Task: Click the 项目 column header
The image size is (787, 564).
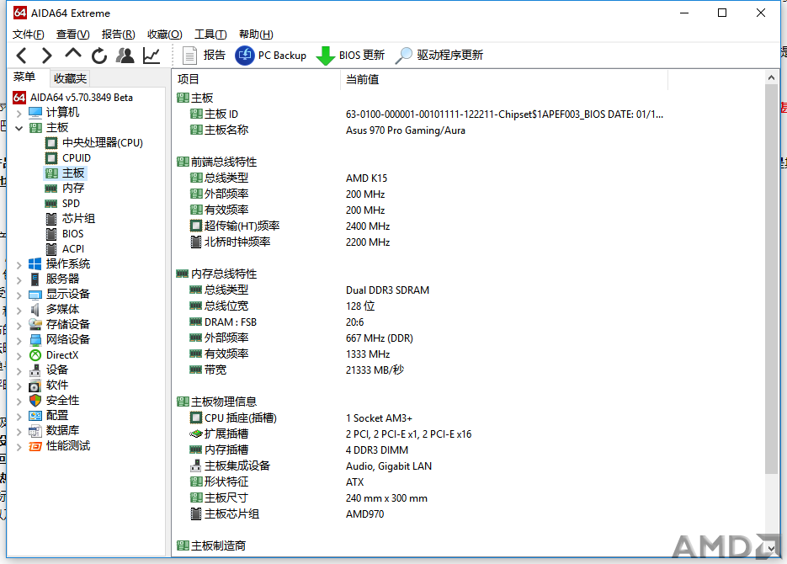Action: click(256, 79)
